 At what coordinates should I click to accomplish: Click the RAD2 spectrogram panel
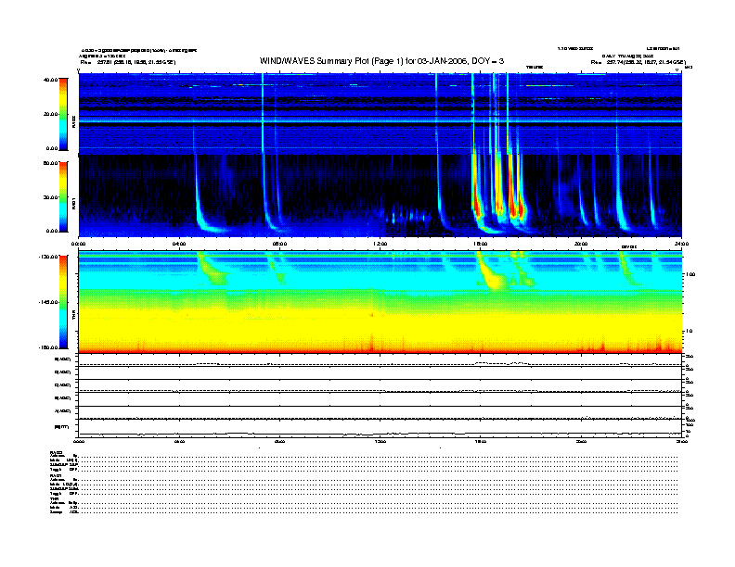pyautogui.click(x=380, y=114)
